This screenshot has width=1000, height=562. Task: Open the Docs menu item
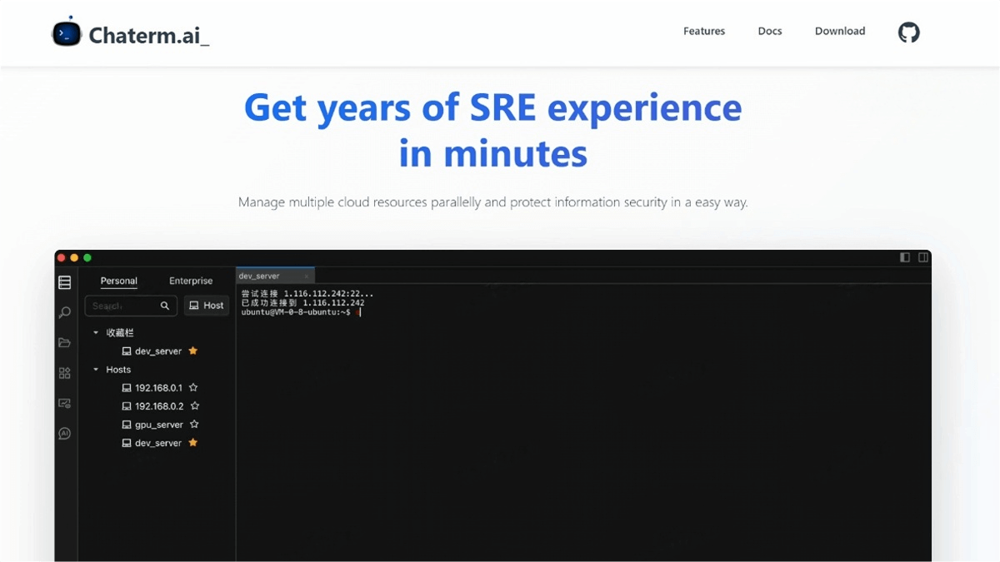pos(769,32)
